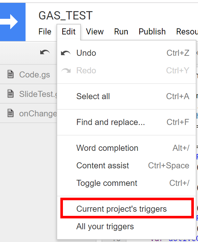Click the greyed Redo arrow icon
This screenshot has width=198, height=242.
(66, 70)
